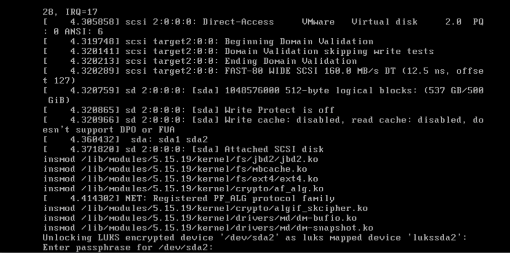Image resolution: width=510 pixels, height=253 pixels.
Task: Click the 'Write cache: disabled' log line
Action: (263, 125)
